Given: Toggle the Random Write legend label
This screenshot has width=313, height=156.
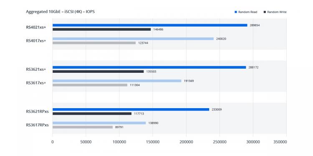Looking at the screenshot, I should 277,12.
